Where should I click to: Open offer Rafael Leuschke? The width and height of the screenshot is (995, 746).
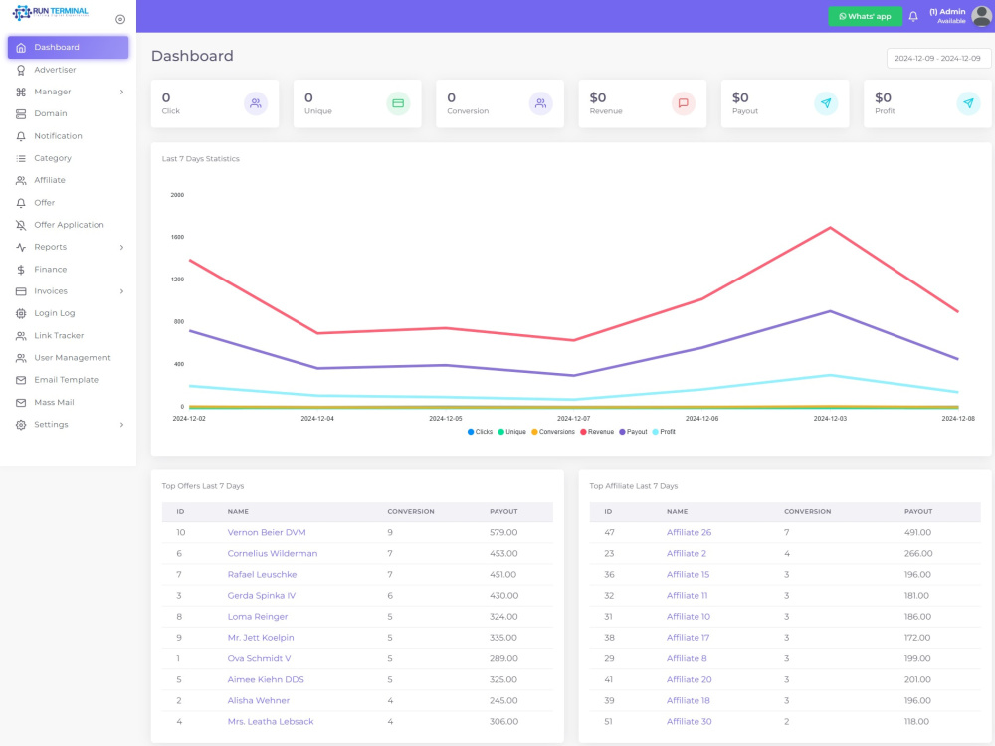click(x=262, y=575)
